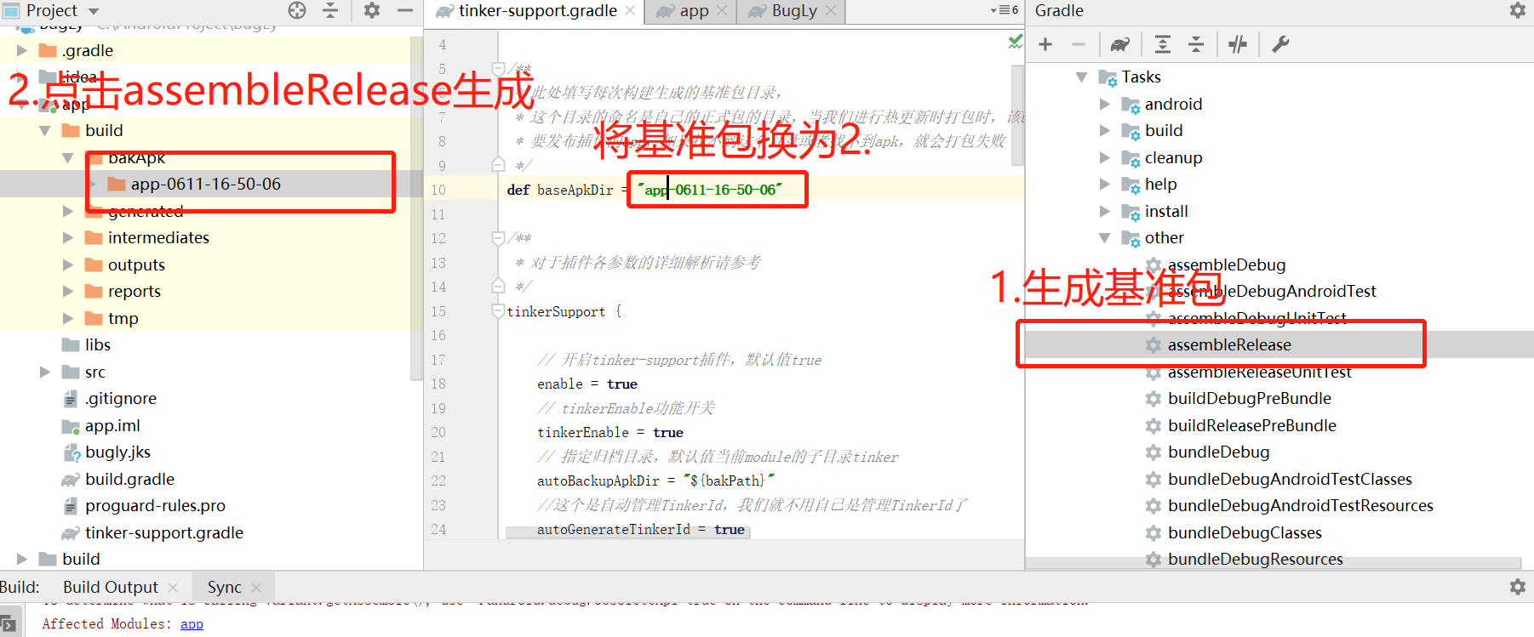Collapse the Tasks node in Gradle tree
Image resolution: width=1534 pixels, height=637 pixels.
coord(1081,77)
